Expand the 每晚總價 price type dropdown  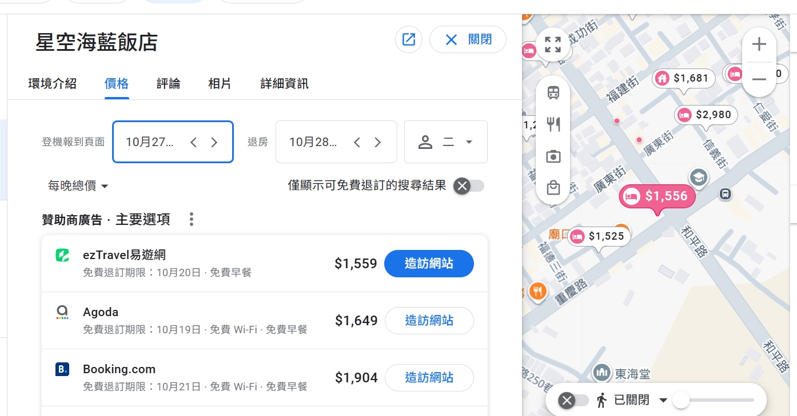(78, 186)
